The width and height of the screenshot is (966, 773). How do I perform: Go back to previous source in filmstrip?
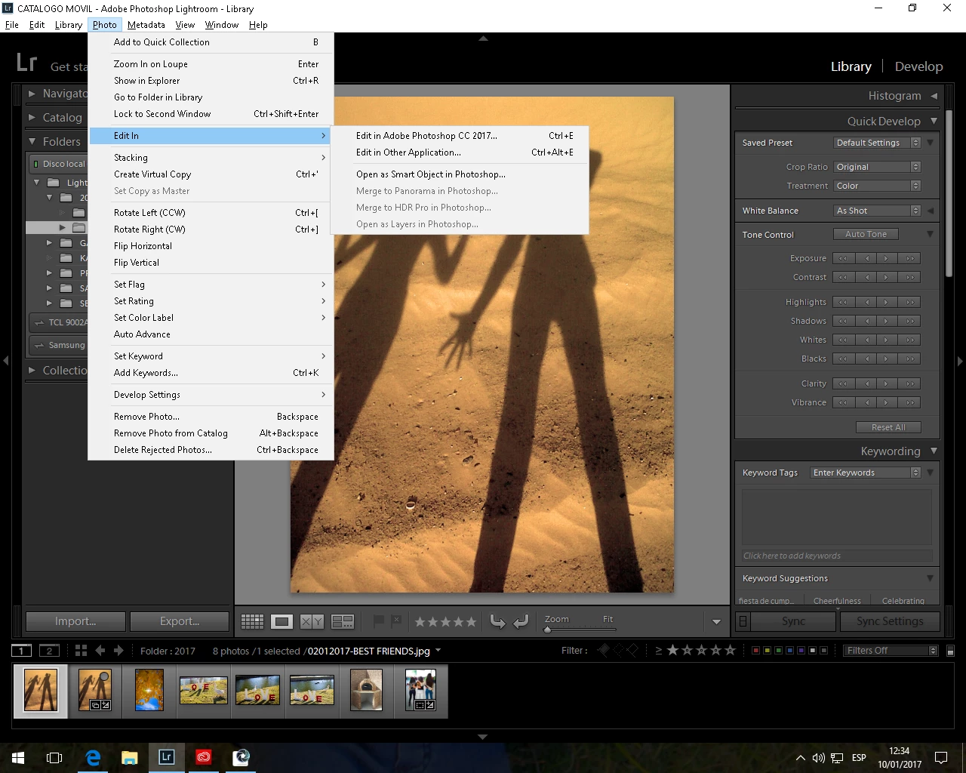pos(100,651)
